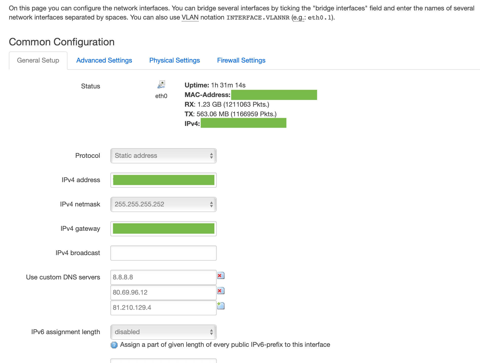Click the 8.8.8.8 DNS input field
Image resolution: width=480 pixels, height=363 pixels.
pyautogui.click(x=163, y=277)
